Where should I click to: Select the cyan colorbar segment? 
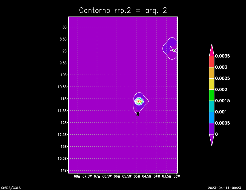coord(212,106)
